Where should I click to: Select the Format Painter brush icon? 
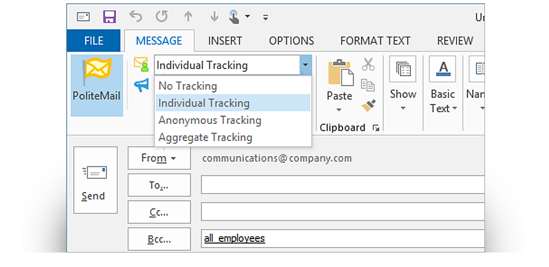coord(368,105)
